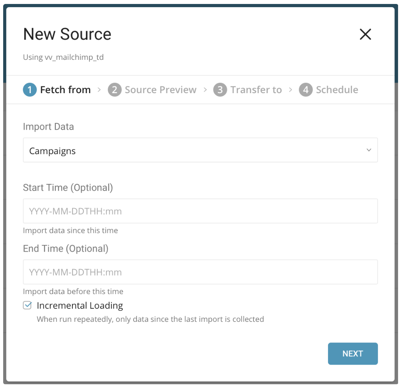Screen dimensions: 404x390
Task: Click the arrow after Source Preview
Action: [x=205, y=90]
